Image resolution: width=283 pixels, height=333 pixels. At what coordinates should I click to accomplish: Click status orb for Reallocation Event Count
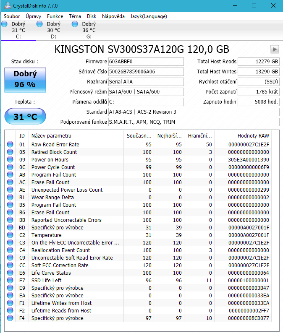10,250
